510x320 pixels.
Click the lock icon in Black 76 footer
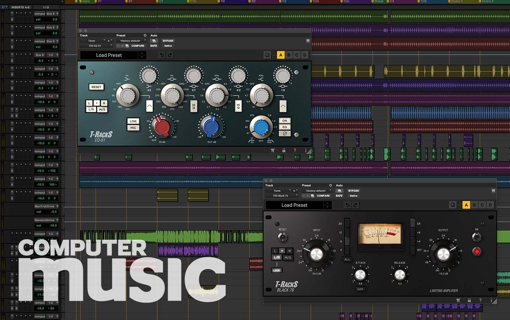[469, 300]
